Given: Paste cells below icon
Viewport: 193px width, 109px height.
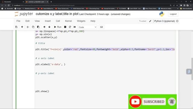Looking at the screenshot, I should tap(38, 27).
